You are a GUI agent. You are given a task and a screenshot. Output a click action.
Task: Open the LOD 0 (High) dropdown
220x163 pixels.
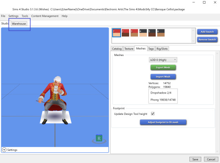(x=163, y=60)
